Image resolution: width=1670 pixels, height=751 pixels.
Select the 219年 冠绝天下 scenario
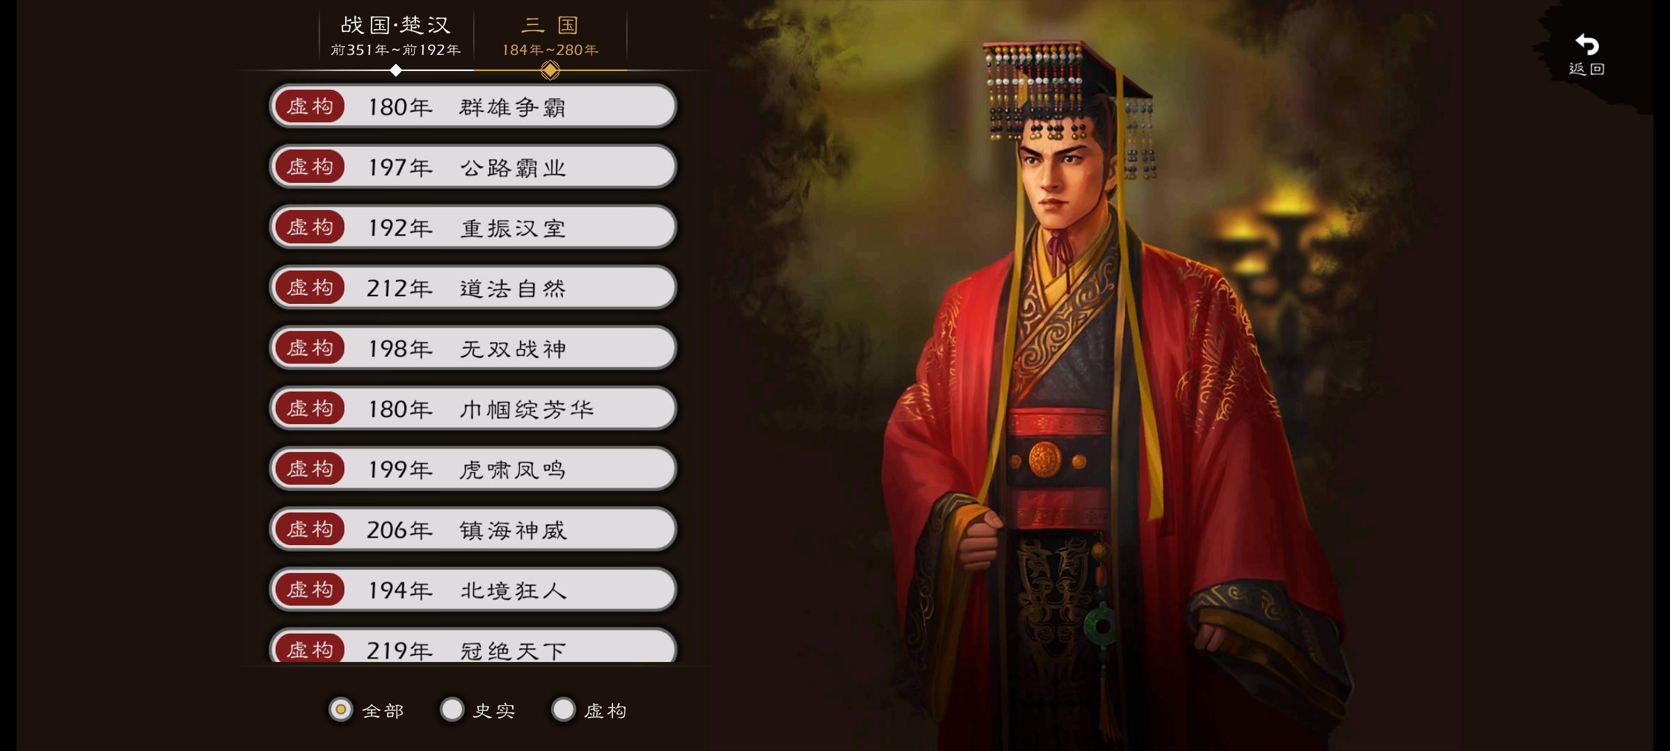pos(473,645)
